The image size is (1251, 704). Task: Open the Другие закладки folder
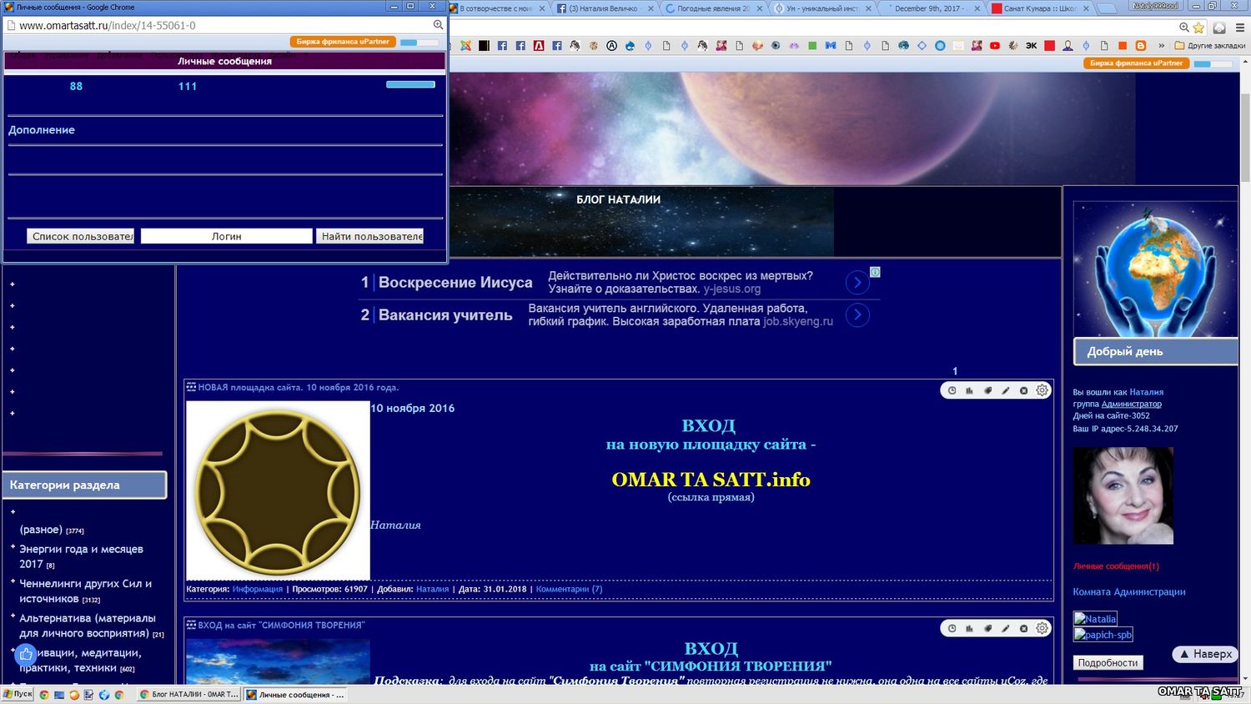point(1209,46)
